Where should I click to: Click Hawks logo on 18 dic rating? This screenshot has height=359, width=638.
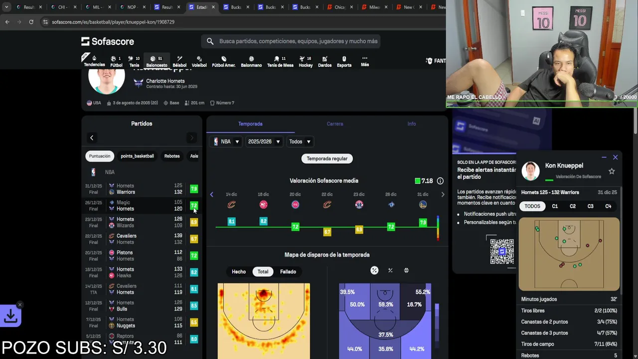pyautogui.click(x=263, y=204)
